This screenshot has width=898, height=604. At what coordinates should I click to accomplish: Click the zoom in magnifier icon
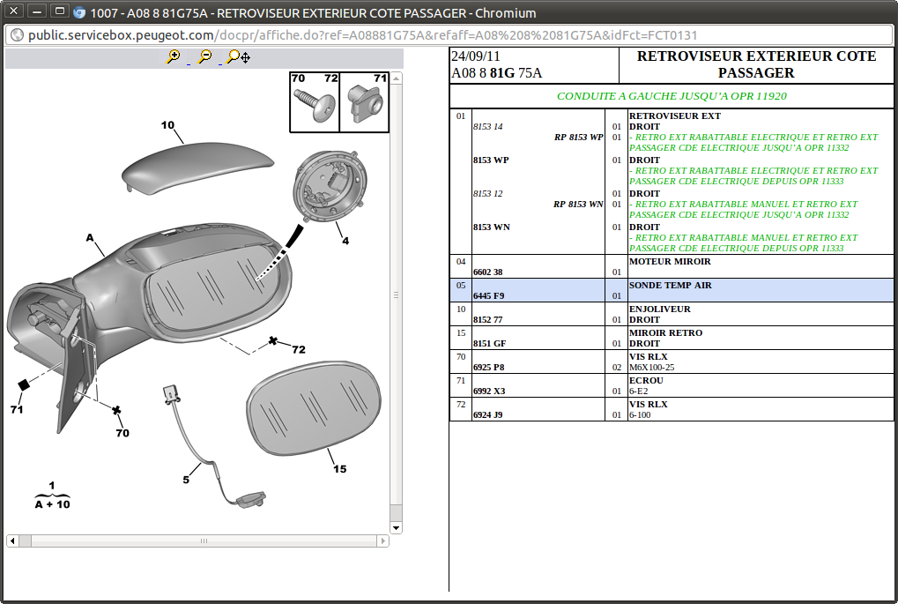point(173,56)
